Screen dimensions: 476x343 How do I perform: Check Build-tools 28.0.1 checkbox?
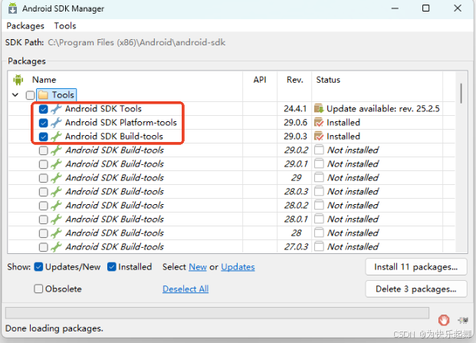tap(44, 219)
